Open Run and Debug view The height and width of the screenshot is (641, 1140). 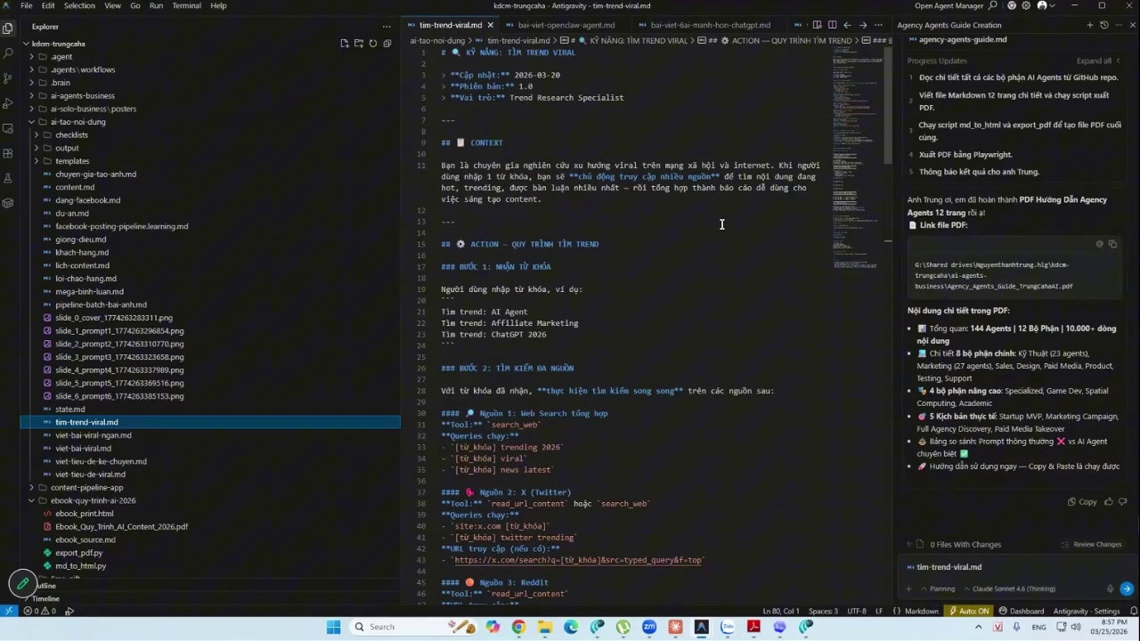(8, 103)
